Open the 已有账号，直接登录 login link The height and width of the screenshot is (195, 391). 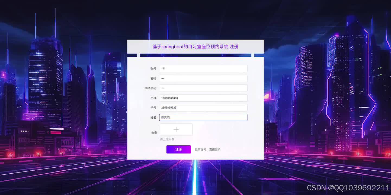coord(208,149)
